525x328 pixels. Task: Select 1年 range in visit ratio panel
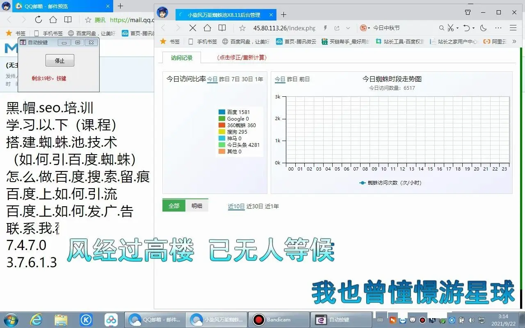(259, 79)
